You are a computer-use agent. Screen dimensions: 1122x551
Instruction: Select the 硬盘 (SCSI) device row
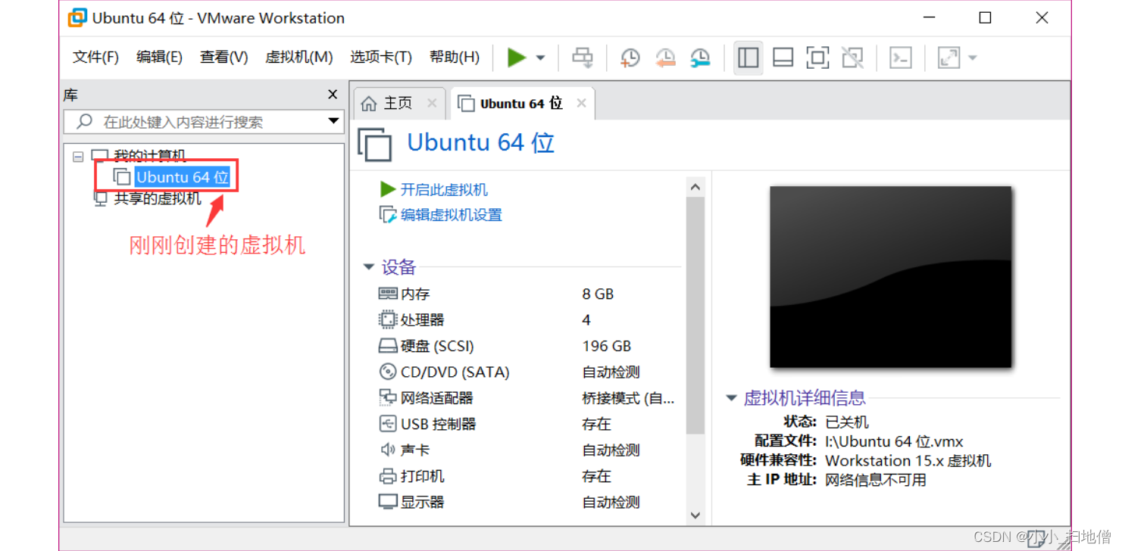point(528,346)
